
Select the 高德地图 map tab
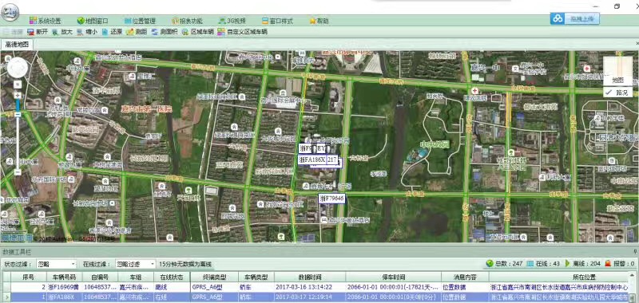point(17,45)
